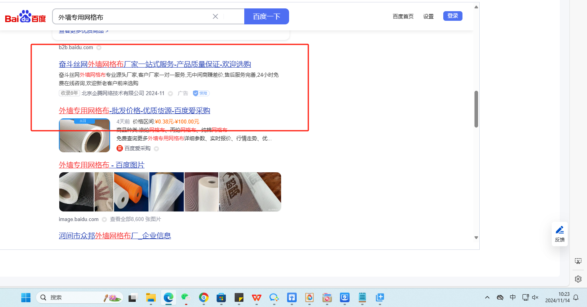Viewport: 587px width, 307px height.
Task: Open the blue up-arrow taskbar app
Action: pyautogui.click(x=292, y=297)
